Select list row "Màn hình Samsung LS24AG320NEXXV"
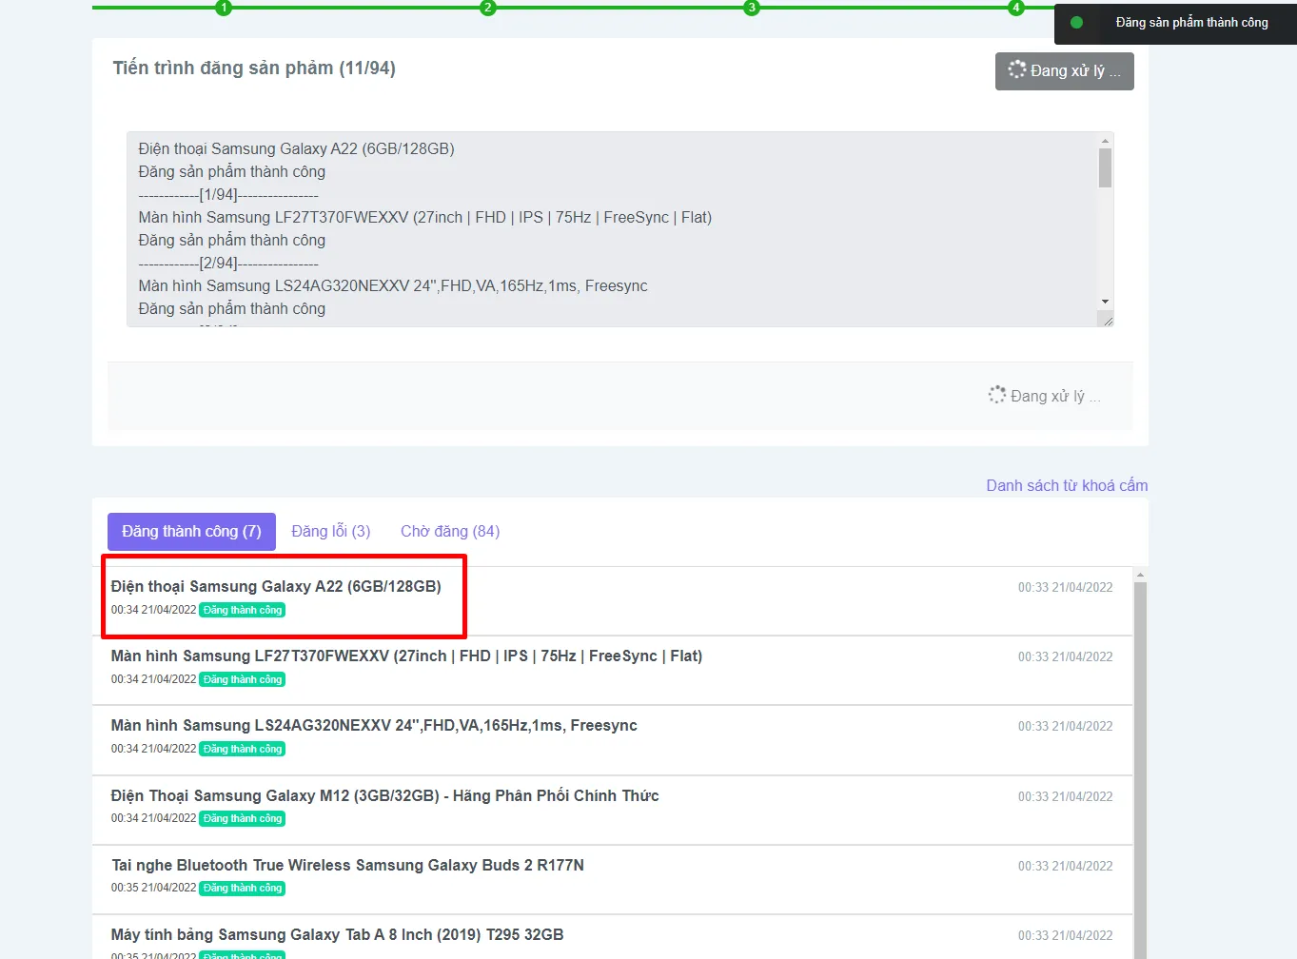The height and width of the screenshot is (959, 1297). (x=612, y=740)
